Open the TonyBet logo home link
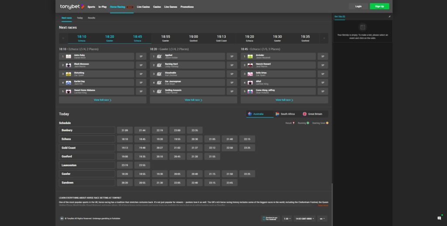 click(x=72, y=6)
